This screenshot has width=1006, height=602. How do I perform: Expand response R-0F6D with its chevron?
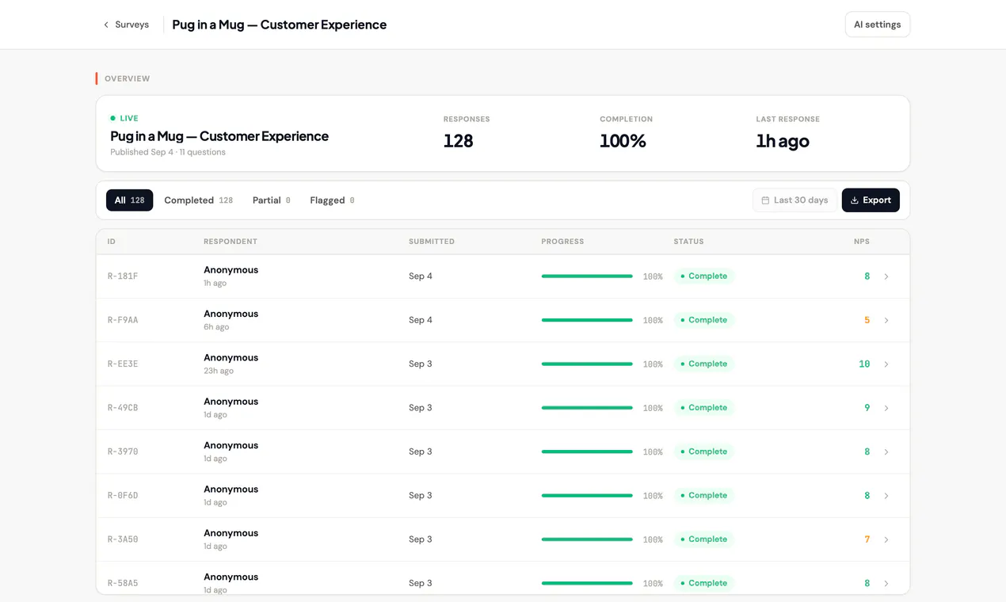click(x=886, y=496)
